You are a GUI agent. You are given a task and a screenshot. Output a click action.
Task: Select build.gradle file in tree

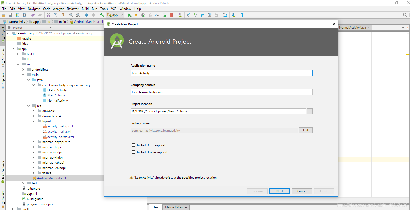[35, 199]
